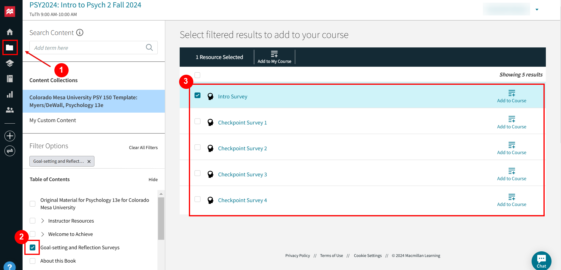Open the account dropdown arrow at top right
The height and width of the screenshot is (270, 561).
537,9
